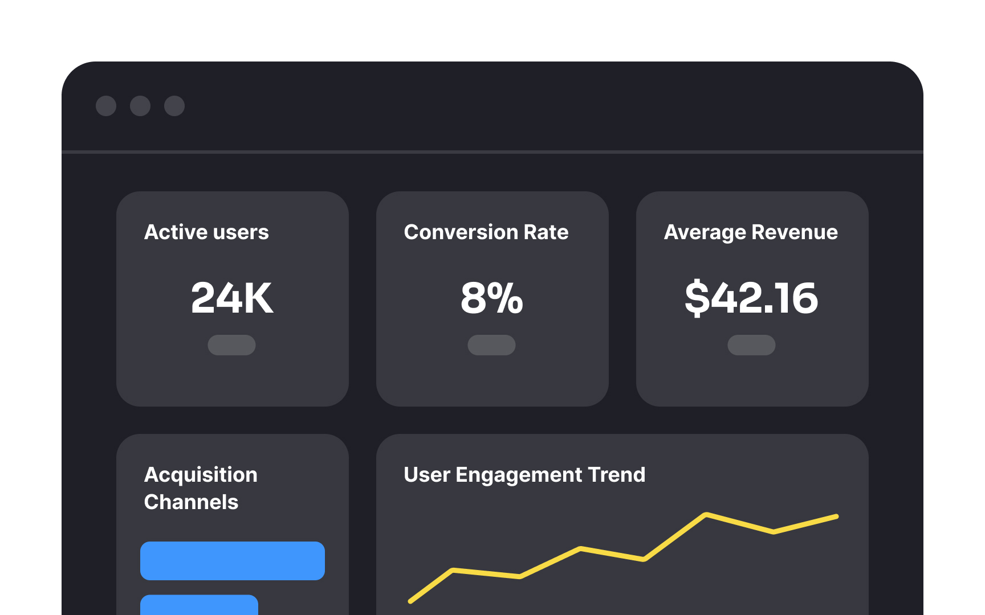The height and width of the screenshot is (615, 985).
Task: Click the red traffic-light window dot
Action: point(107,106)
